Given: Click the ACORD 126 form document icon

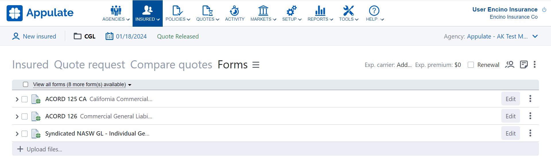Looking at the screenshot, I should (x=36, y=116).
